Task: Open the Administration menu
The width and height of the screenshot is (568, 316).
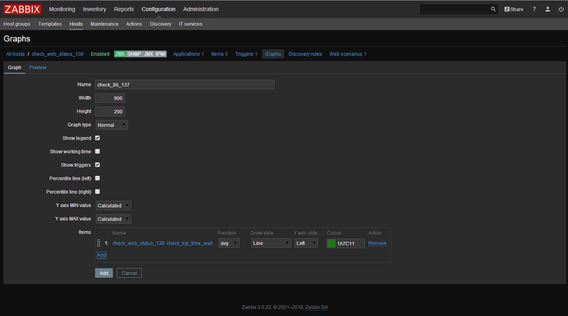Action: click(201, 9)
